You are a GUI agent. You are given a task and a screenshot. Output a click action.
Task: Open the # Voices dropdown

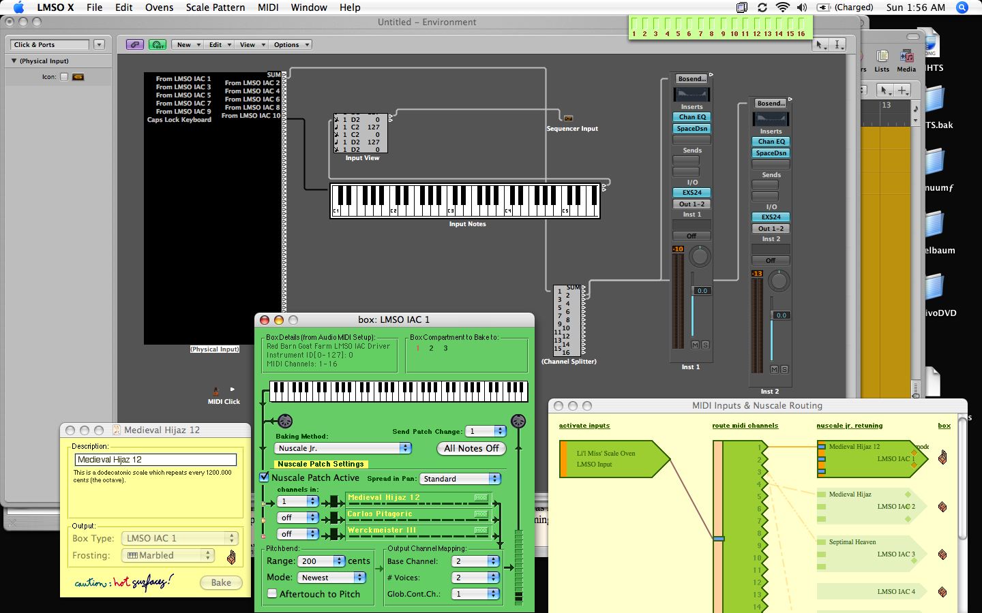pyautogui.click(x=475, y=578)
